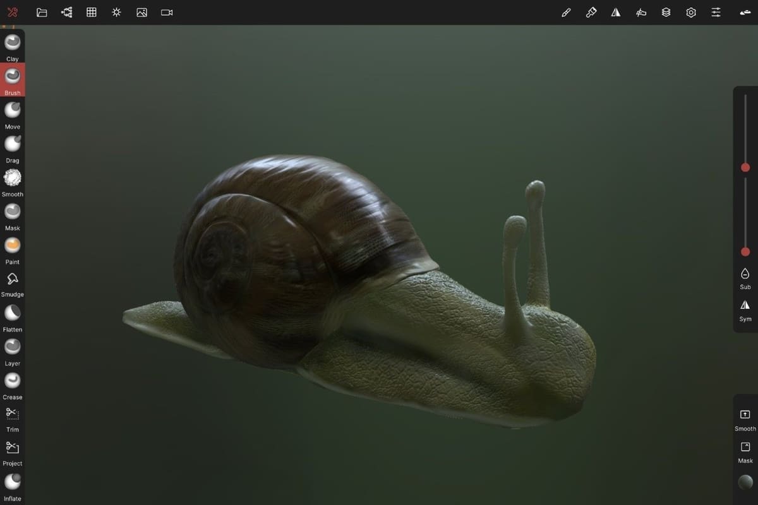Toggle Sym symmetry on right panel
Image resolution: width=758 pixels, height=505 pixels.
pyautogui.click(x=745, y=310)
